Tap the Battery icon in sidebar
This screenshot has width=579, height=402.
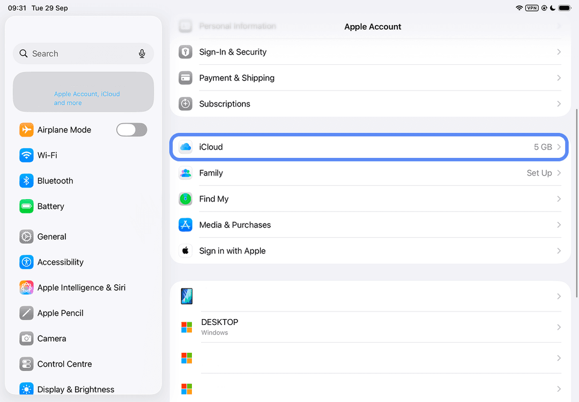[x=26, y=206]
